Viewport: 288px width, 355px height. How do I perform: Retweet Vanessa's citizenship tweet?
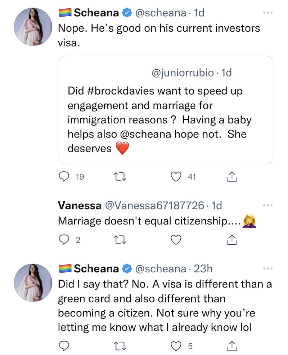[x=118, y=239]
